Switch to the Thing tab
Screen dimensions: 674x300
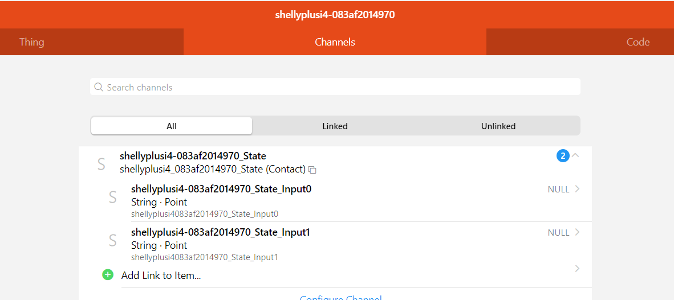click(x=32, y=42)
